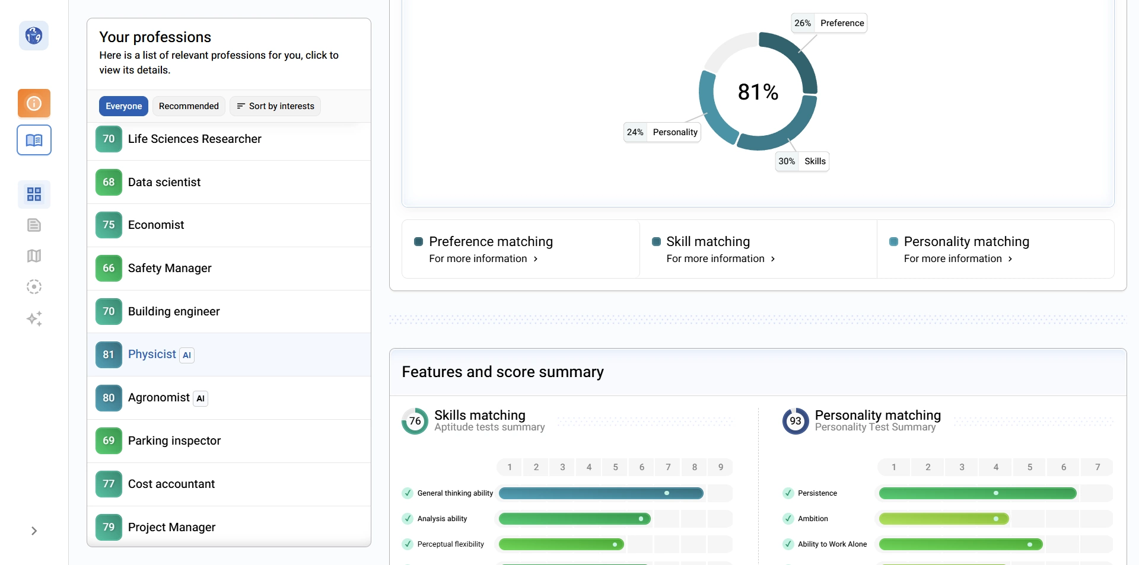Click the document page sidebar icon

coord(34,225)
